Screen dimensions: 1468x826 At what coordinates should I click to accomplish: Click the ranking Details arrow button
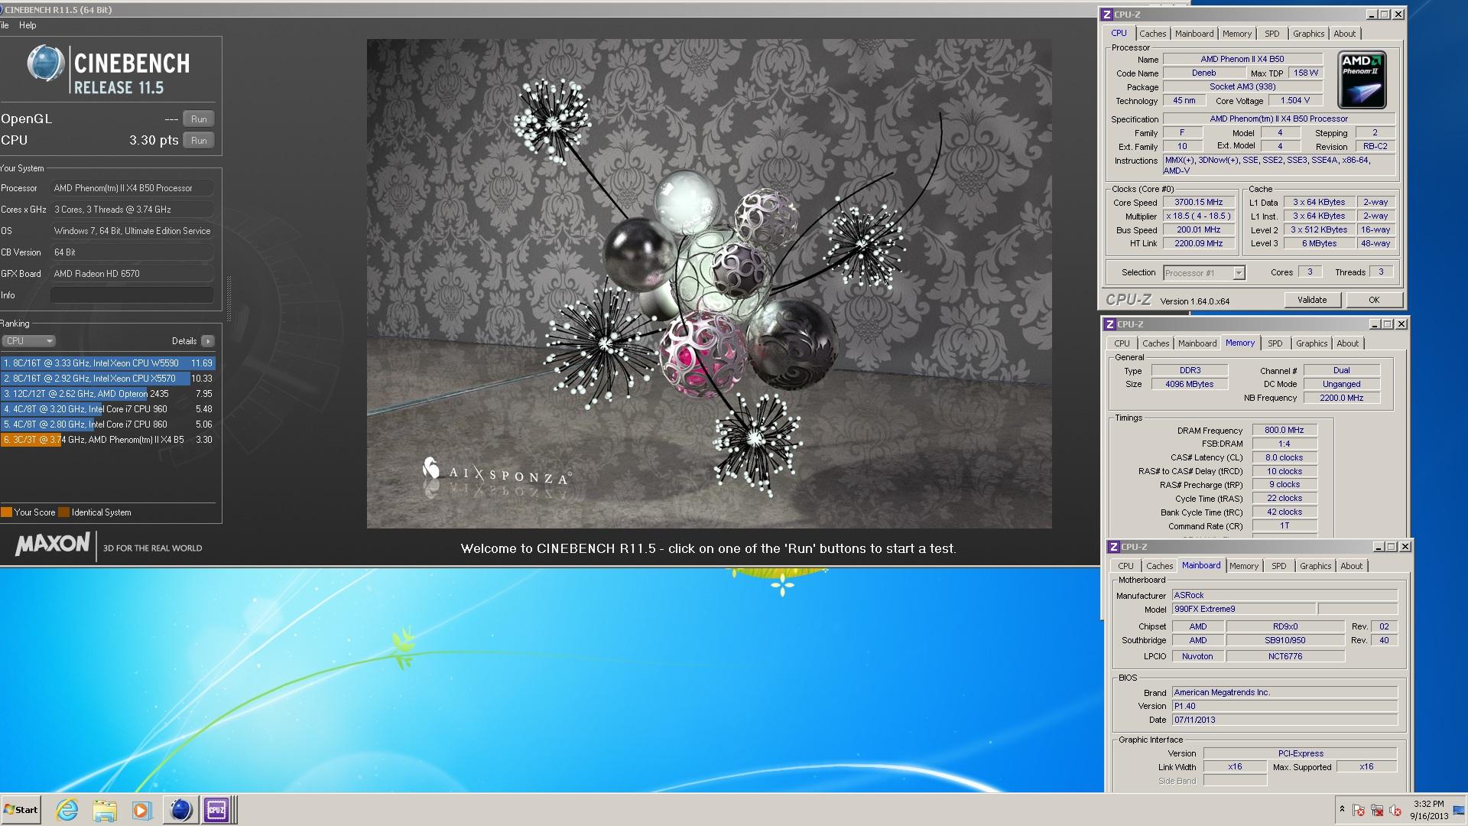click(208, 341)
